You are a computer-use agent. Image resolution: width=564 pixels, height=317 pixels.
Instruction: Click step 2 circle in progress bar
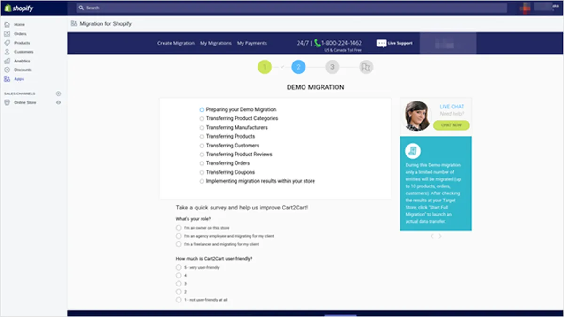pos(298,67)
